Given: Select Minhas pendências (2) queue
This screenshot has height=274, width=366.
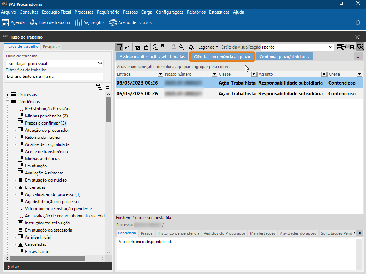Looking at the screenshot, I should pos(46,116).
